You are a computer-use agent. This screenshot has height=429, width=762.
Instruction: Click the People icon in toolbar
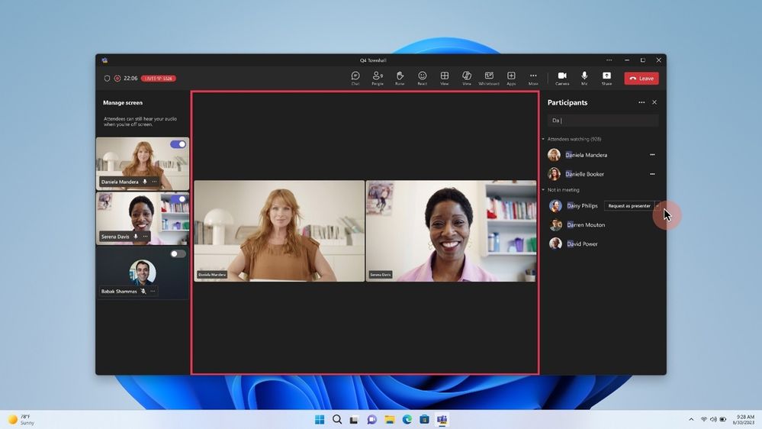tap(378, 78)
